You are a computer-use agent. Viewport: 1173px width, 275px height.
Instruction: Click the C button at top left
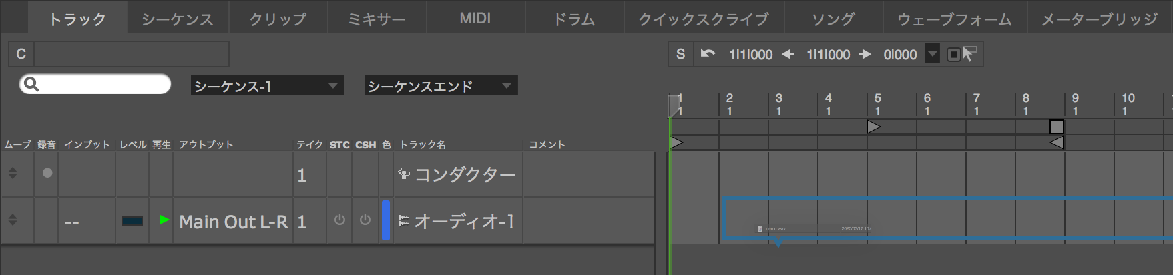click(21, 54)
